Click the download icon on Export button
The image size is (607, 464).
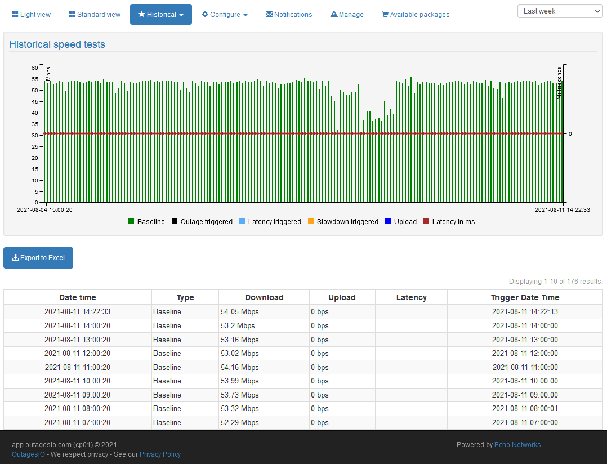point(16,257)
